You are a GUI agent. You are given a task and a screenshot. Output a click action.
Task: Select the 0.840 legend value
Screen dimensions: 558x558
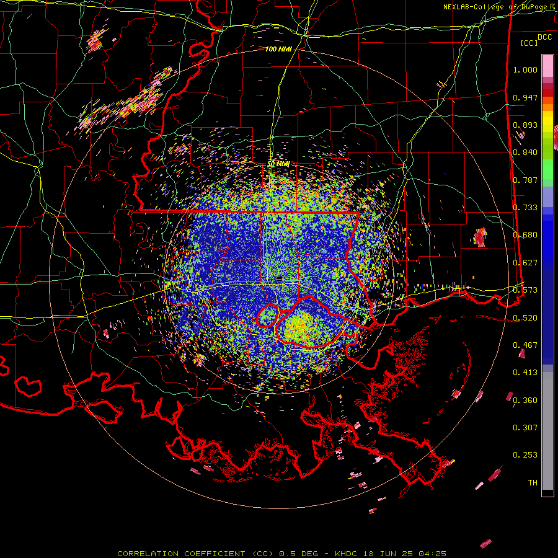pos(525,153)
